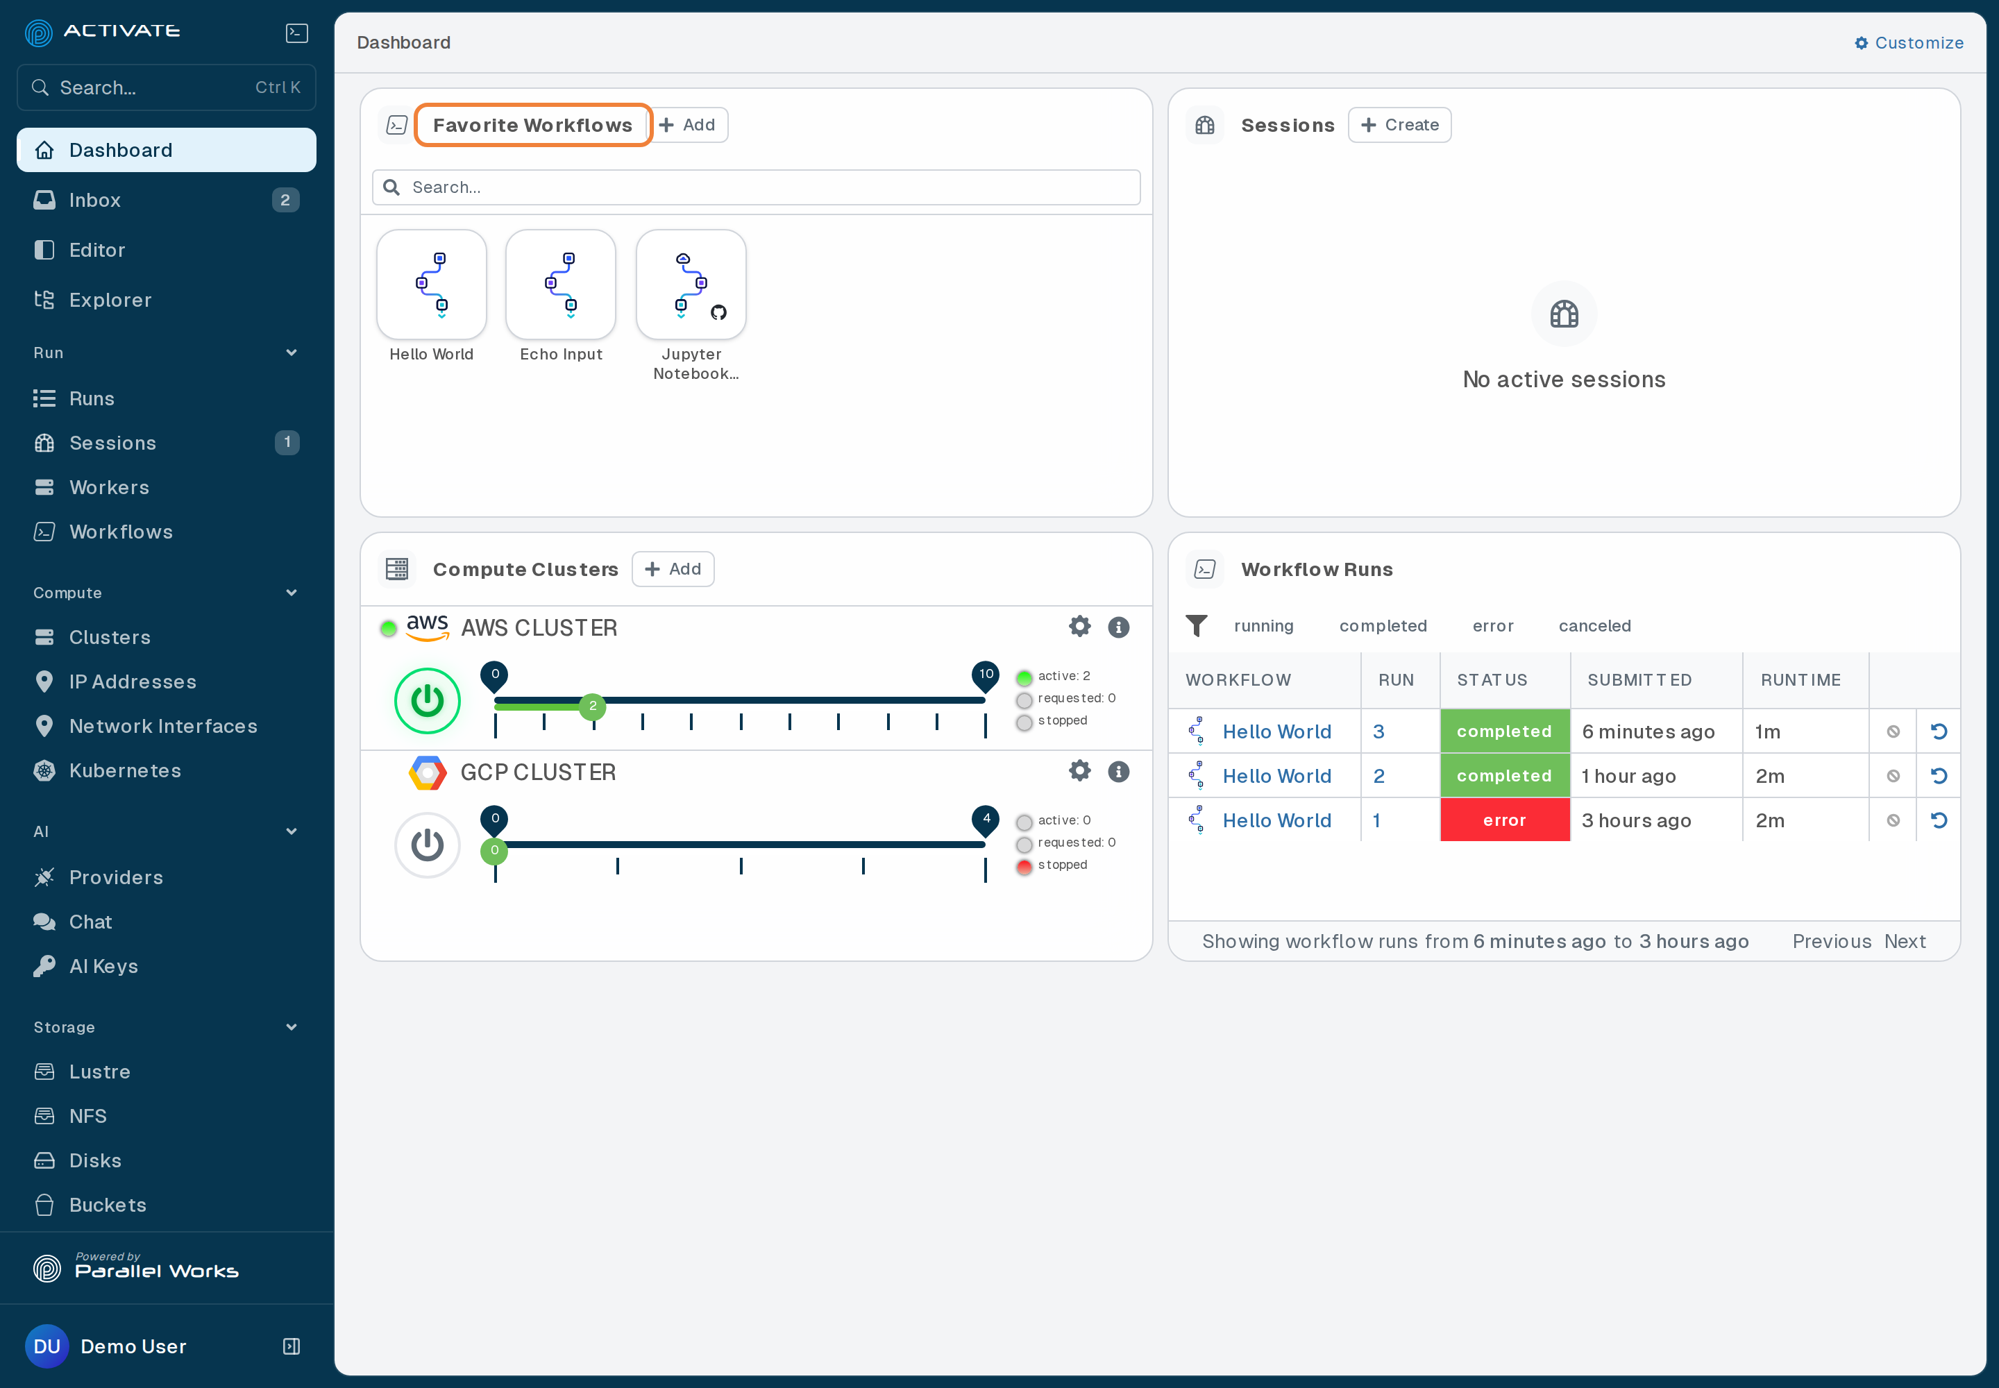
Task: Rerun Hello World run 3
Action: click(x=1938, y=731)
